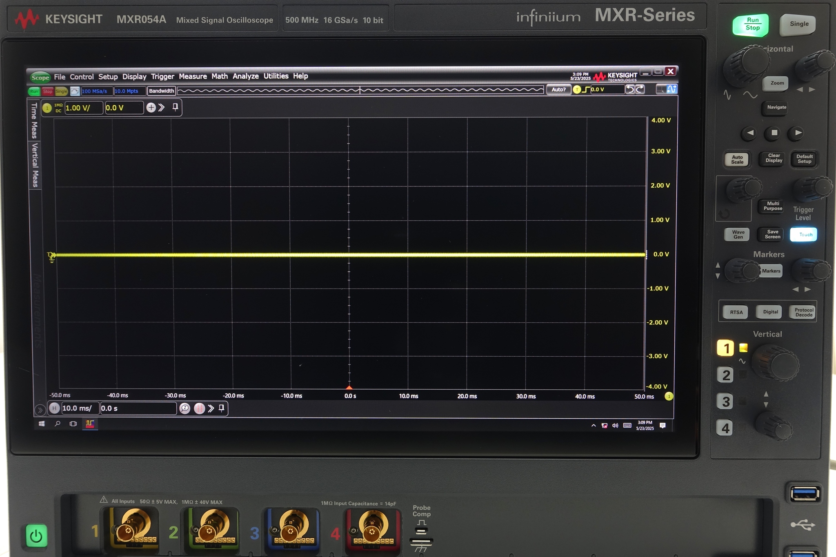
Task: Click the 1.00 V/ vertical scale field
Action: 84,108
